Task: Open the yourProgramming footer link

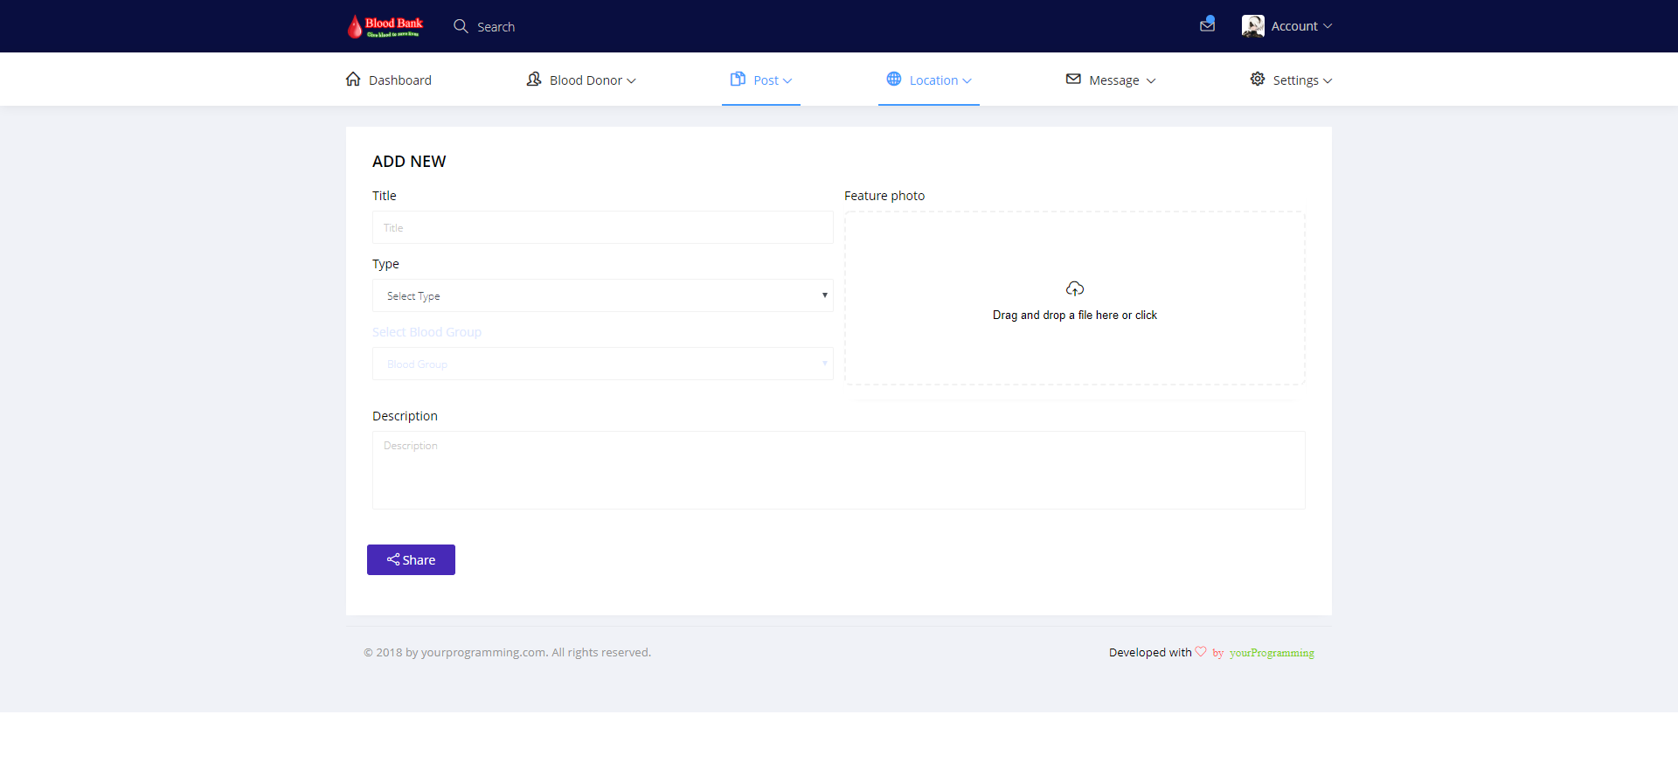Action: tap(1272, 653)
